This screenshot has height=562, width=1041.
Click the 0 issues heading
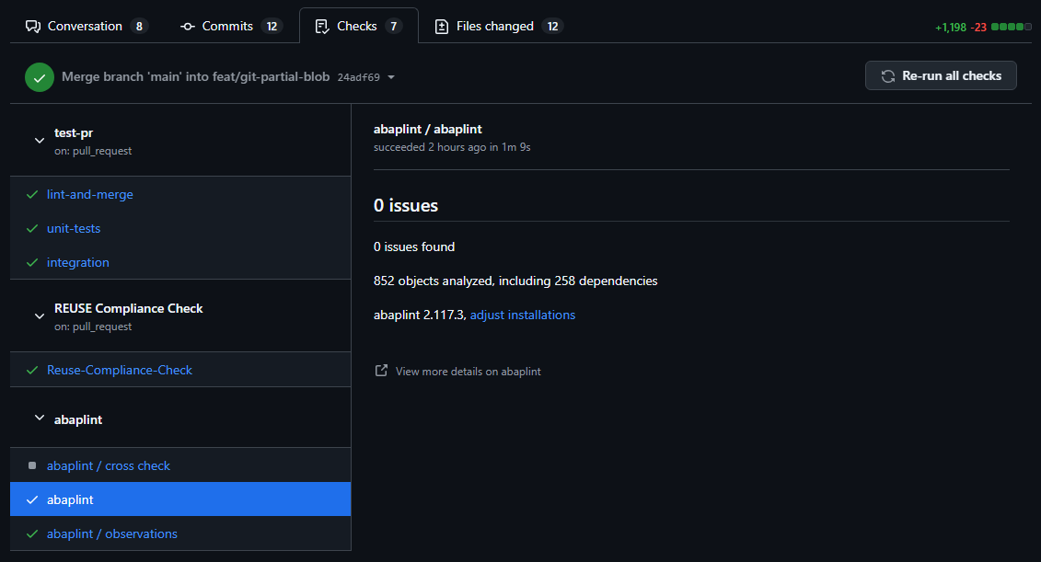pos(406,206)
